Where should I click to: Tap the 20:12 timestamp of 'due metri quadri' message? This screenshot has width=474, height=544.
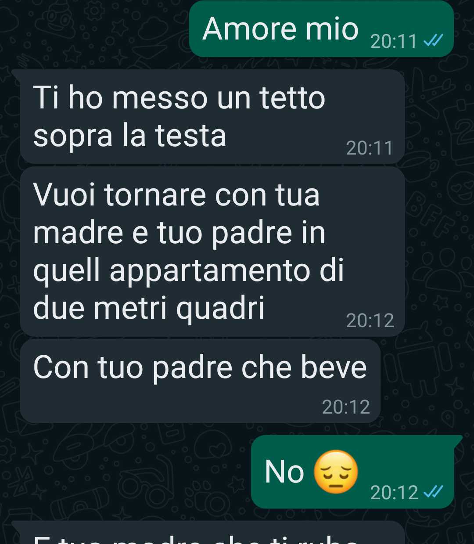pos(370,321)
